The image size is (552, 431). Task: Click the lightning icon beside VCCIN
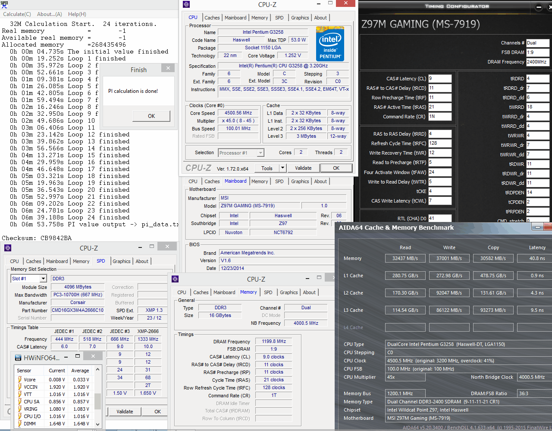[x=19, y=387]
